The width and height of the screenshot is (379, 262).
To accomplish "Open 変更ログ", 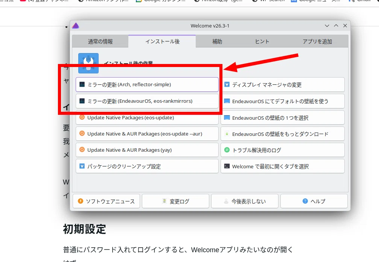I will [x=175, y=201].
